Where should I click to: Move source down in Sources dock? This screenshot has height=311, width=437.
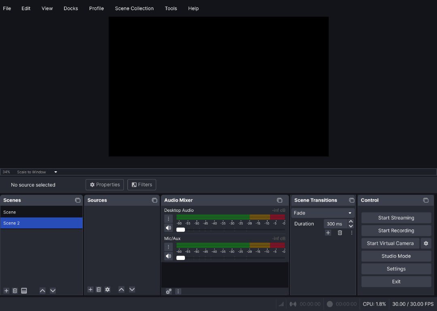coord(132,290)
